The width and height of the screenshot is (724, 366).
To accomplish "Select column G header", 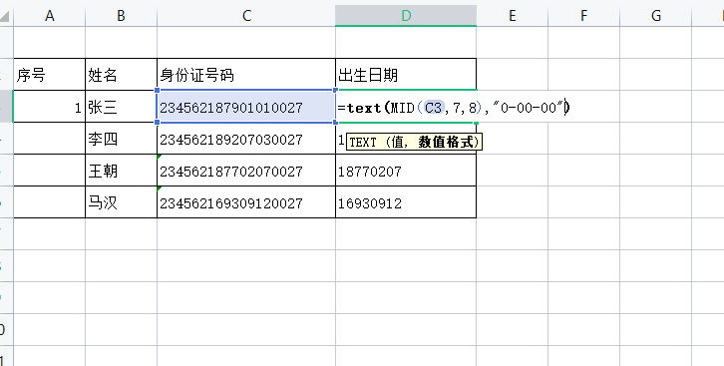I will pos(655,16).
